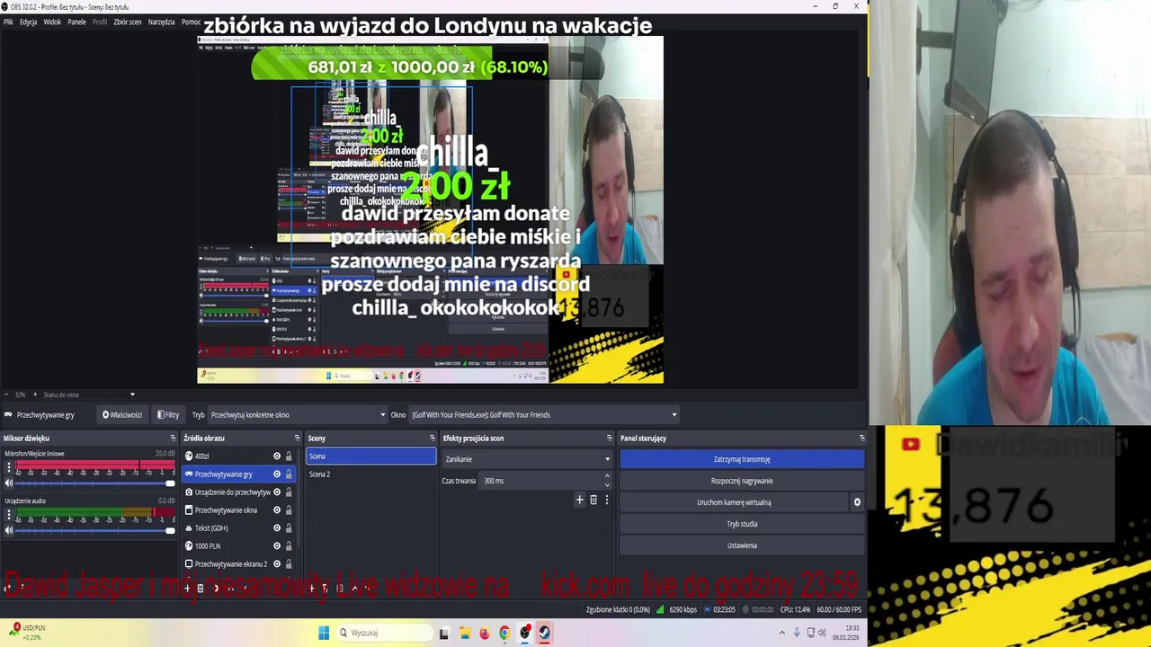Undock the Sceny panel
Image resolution: width=1151 pixels, height=647 pixels.
pos(432,439)
